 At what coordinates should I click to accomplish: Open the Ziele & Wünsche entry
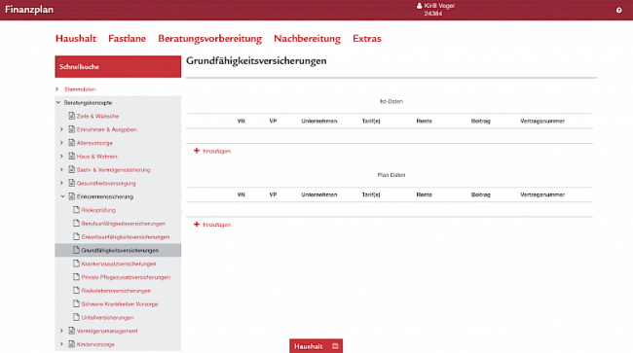(97, 116)
